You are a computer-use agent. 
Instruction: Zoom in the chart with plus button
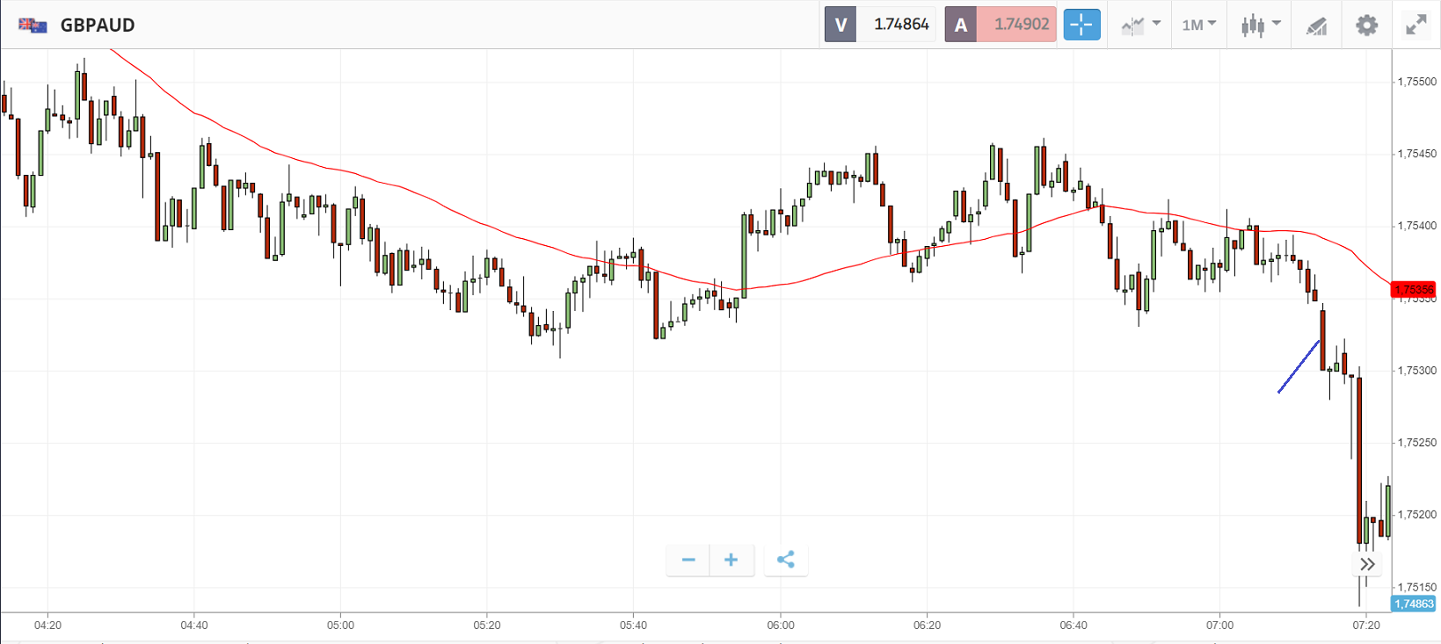[731, 560]
